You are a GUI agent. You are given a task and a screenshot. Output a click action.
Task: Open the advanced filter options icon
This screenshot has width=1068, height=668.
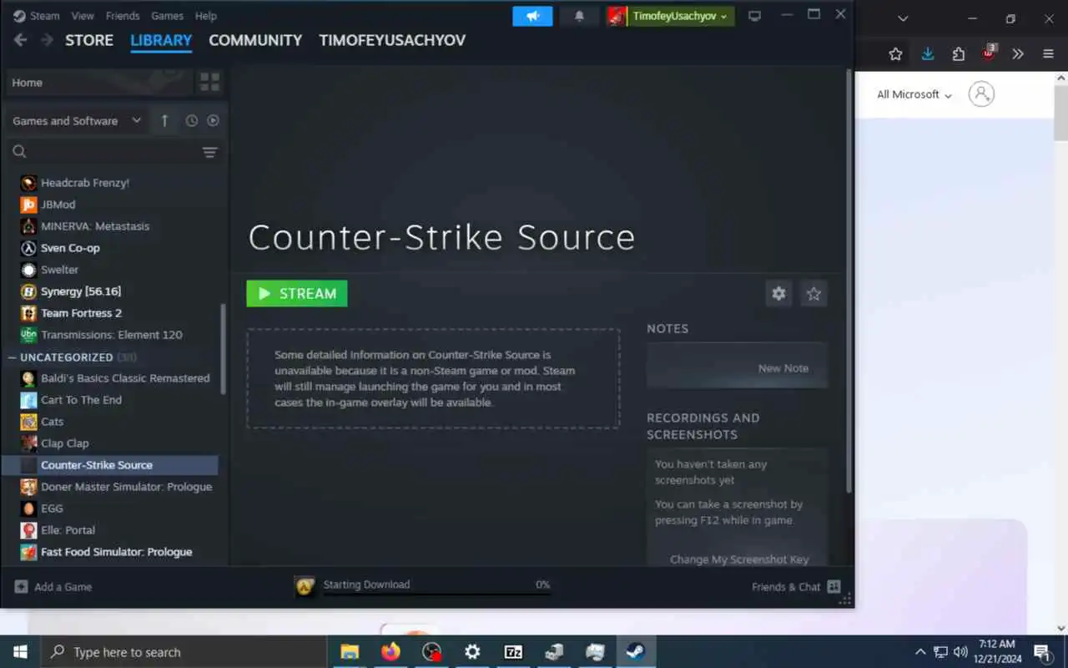coord(209,152)
